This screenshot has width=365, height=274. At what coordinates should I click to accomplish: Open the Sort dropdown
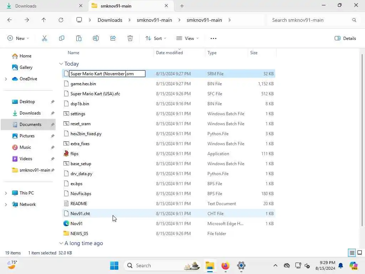(156, 39)
